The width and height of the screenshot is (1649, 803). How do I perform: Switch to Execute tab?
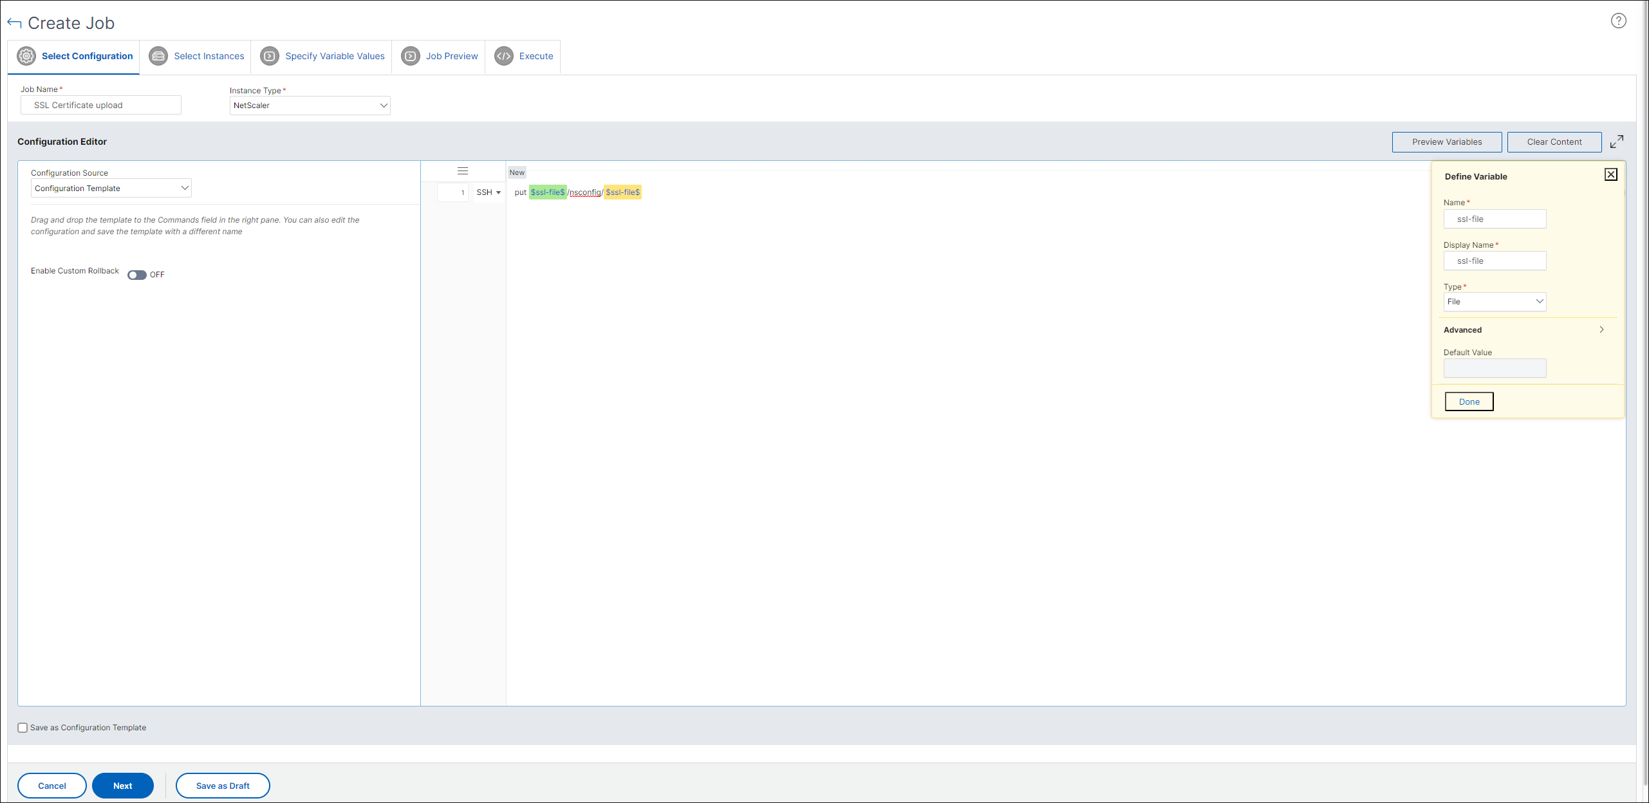(x=524, y=56)
